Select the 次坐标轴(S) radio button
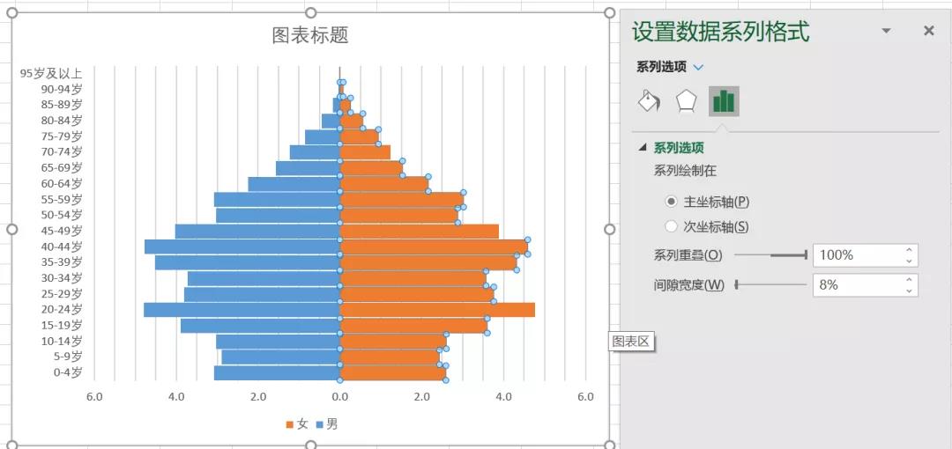The image size is (952, 449). tap(671, 227)
